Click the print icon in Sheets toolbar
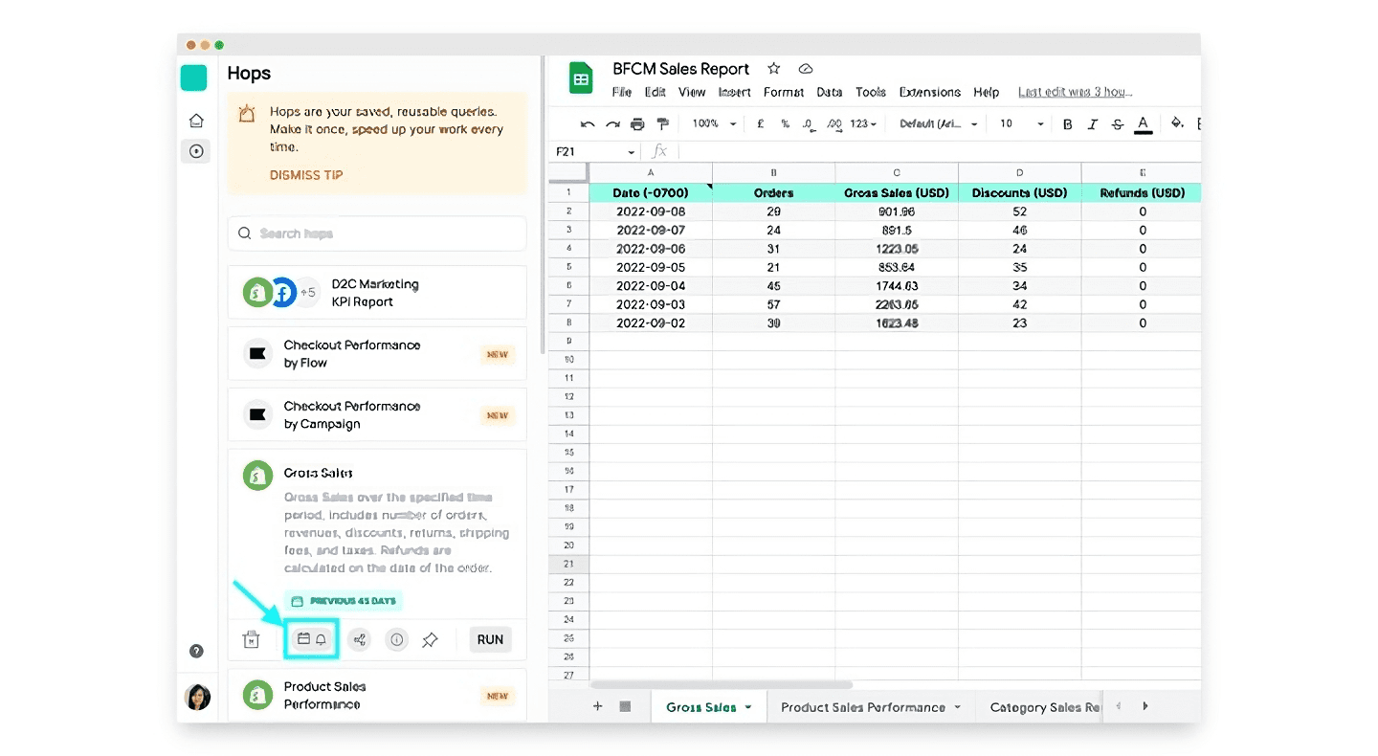This screenshot has height=756, width=1378. (637, 124)
